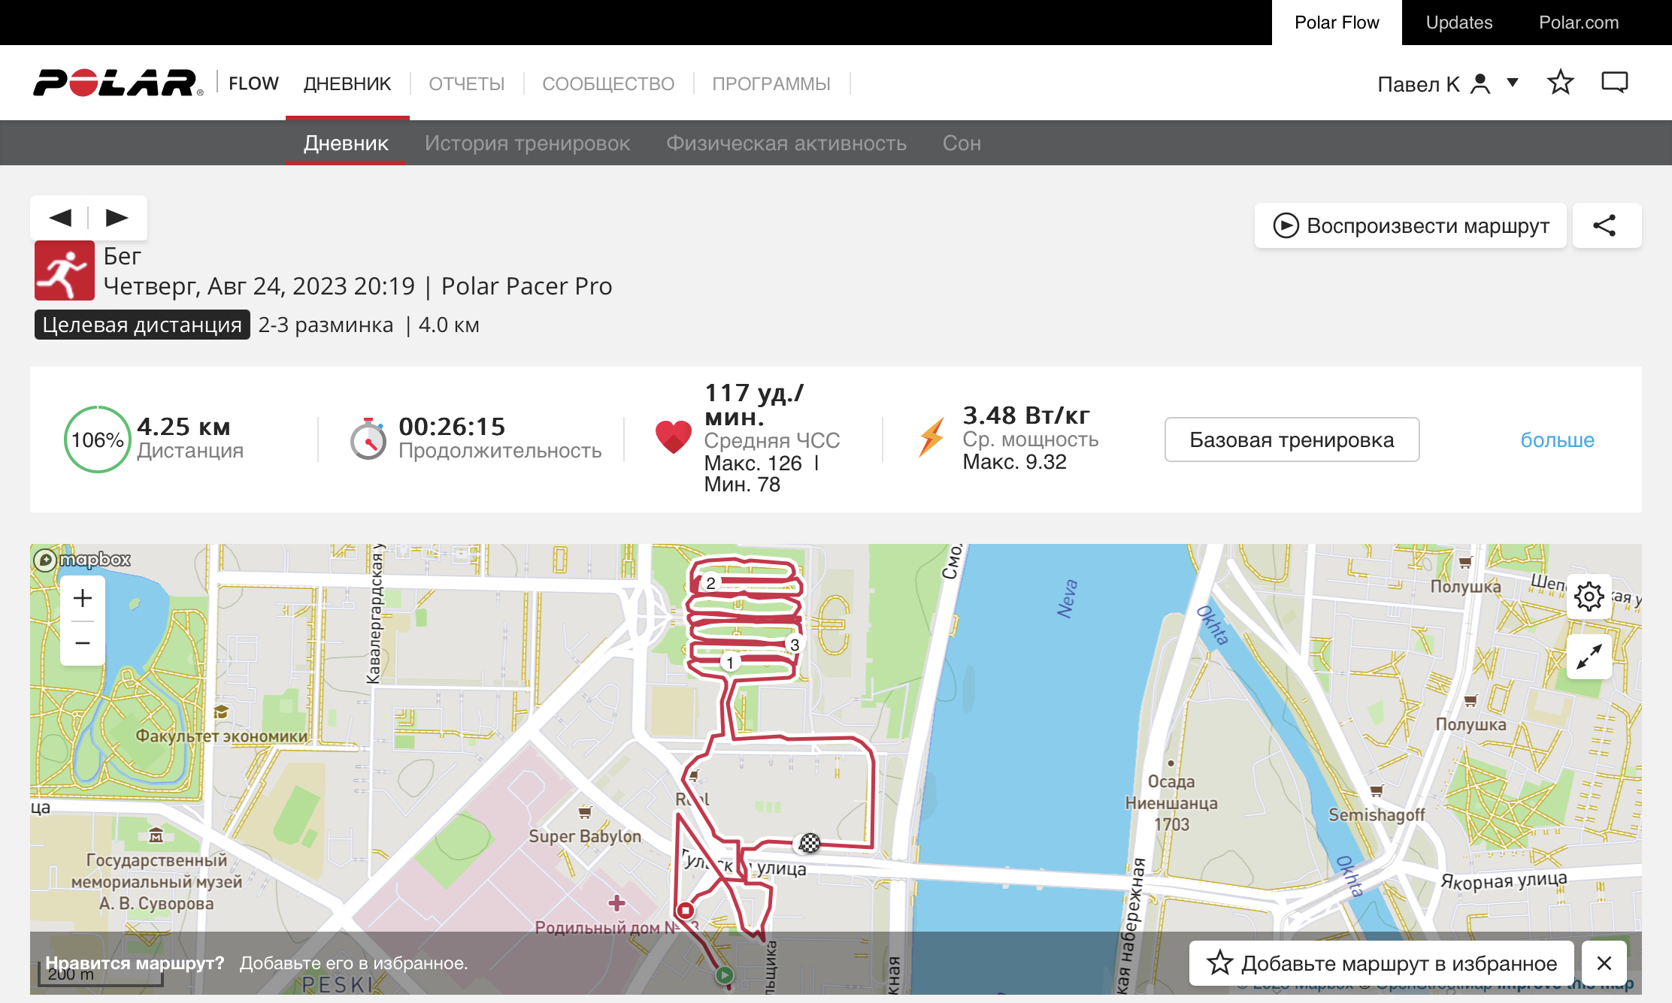Open the ПРОГРАММЫ menu
The width and height of the screenshot is (1672, 1003).
(x=771, y=83)
